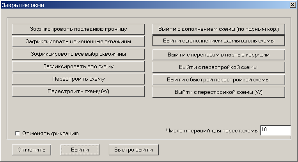Viewport: 298px width, 162px height.
Task: Click 'Выйти с переносом в парные корр-ции'
Action: coord(218,55)
